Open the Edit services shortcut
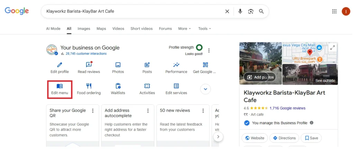The width and height of the screenshot is (354, 152). tap(176, 89)
